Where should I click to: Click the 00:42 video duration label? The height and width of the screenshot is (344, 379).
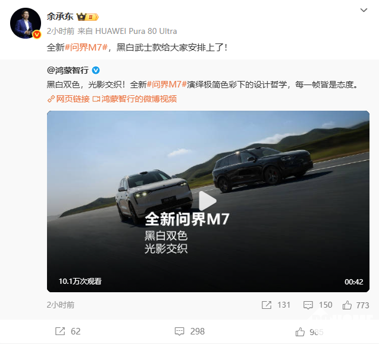[353, 282]
